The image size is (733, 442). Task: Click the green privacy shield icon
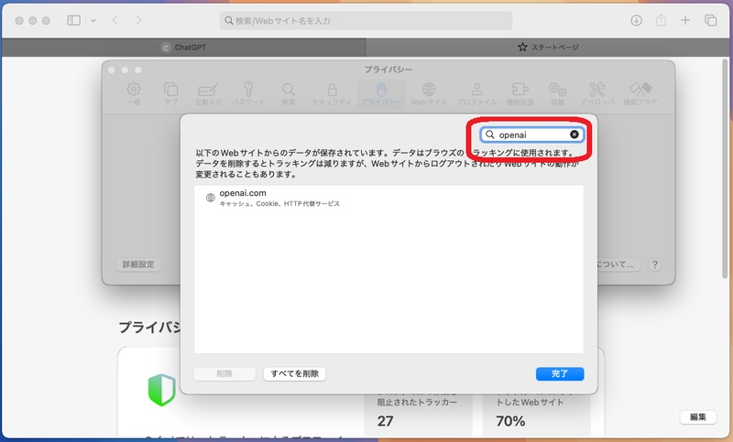(x=162, y=390)
